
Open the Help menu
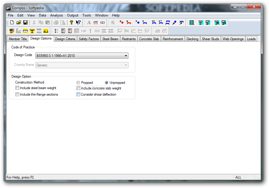pyautogui.click(x=116, y=15)
